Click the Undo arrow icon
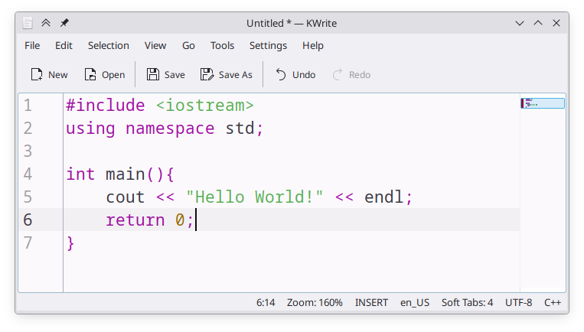The height and width of the screenshot is (332, 584). click(x=281, y=75)
